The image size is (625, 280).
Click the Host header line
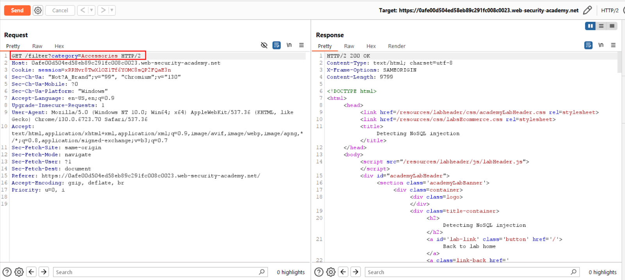(116, 63)
